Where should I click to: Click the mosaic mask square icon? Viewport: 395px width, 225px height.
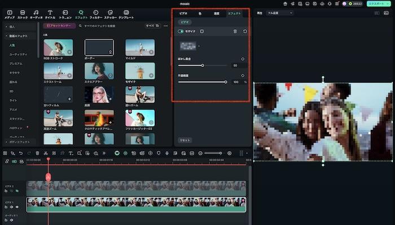202,31
